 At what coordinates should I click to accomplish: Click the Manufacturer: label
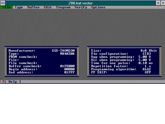click(x=22, y=51)
